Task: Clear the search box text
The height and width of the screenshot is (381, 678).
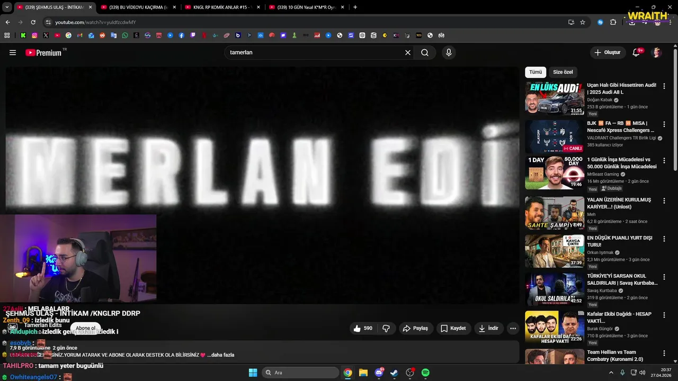Action: coord(408,52)
